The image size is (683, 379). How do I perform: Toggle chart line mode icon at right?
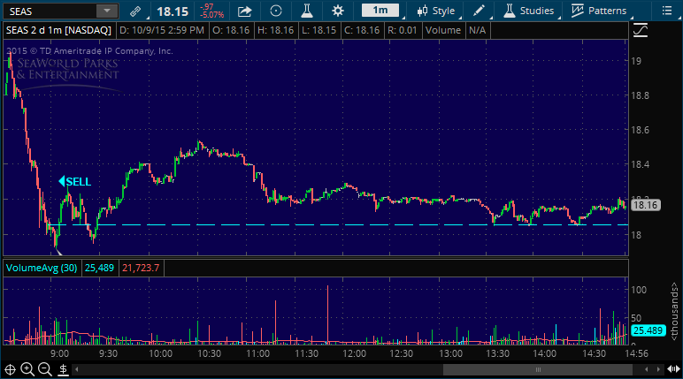click(641, 30)
